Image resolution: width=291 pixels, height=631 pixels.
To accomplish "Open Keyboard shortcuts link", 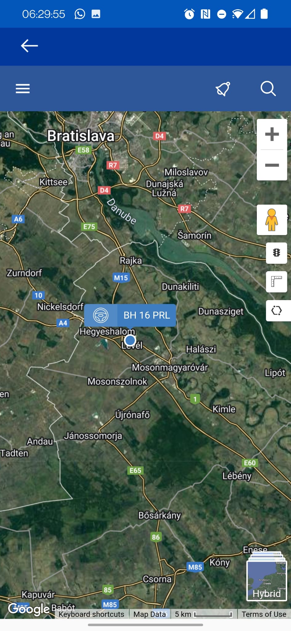I will tap(91, 614).
